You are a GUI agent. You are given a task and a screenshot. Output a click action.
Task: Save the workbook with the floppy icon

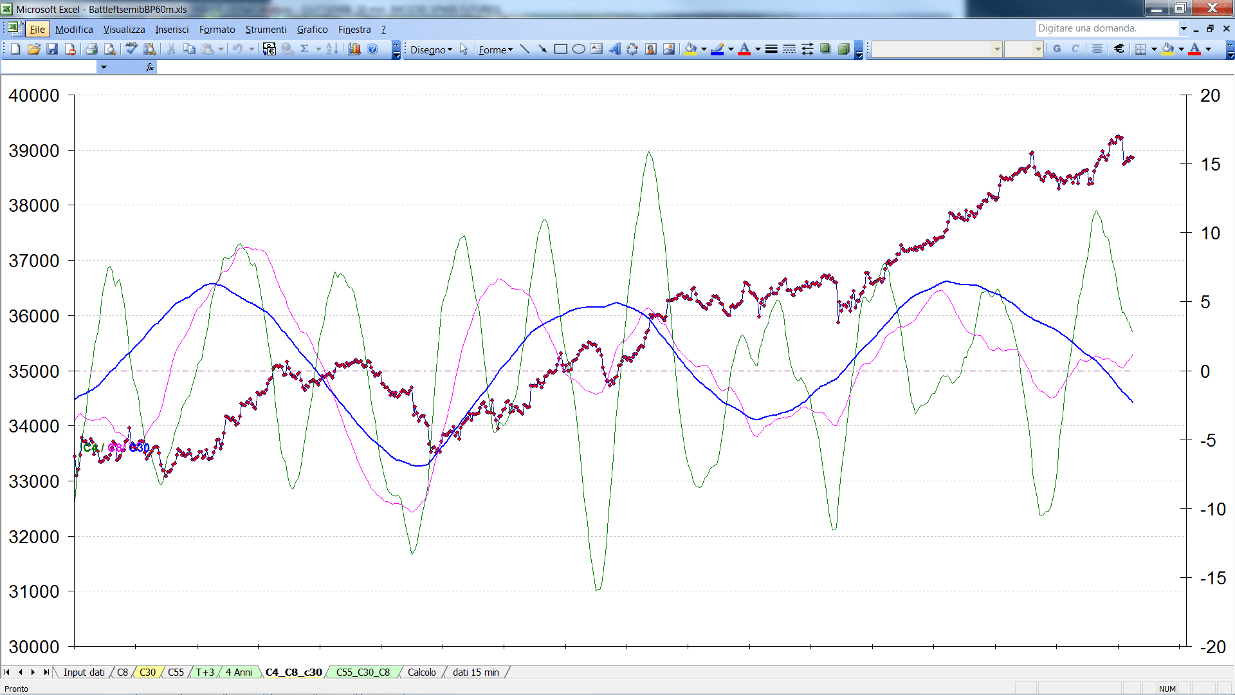[x=52, y=49]
